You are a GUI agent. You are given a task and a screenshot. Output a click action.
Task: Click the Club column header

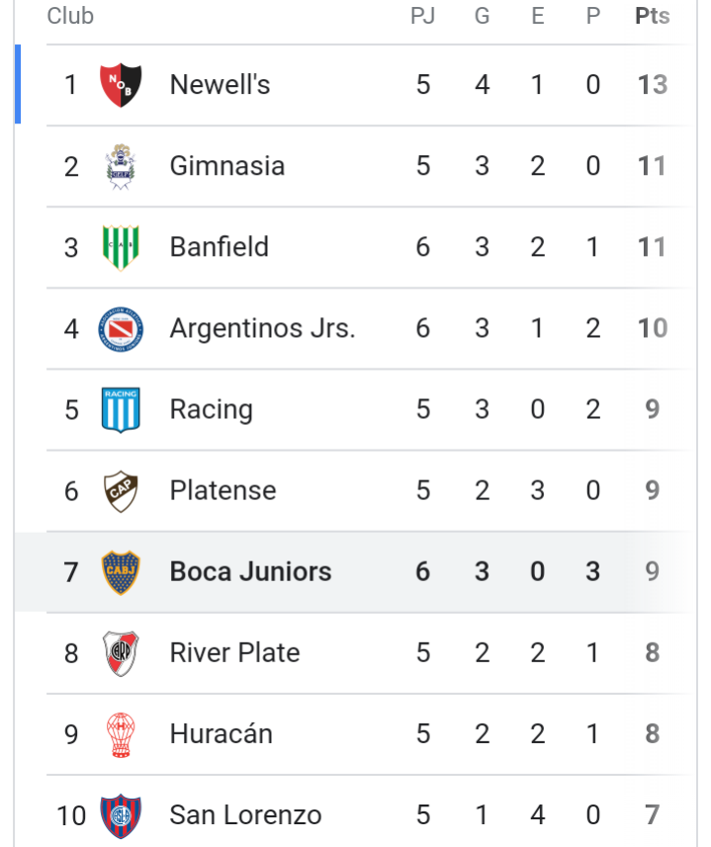(70, 16)
